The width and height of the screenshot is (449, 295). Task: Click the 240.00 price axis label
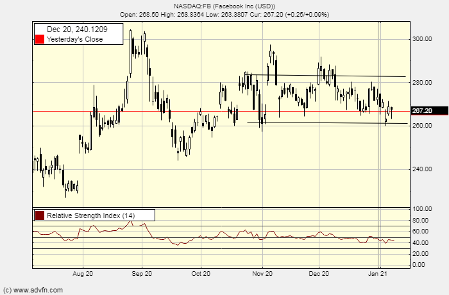(422, 169)
